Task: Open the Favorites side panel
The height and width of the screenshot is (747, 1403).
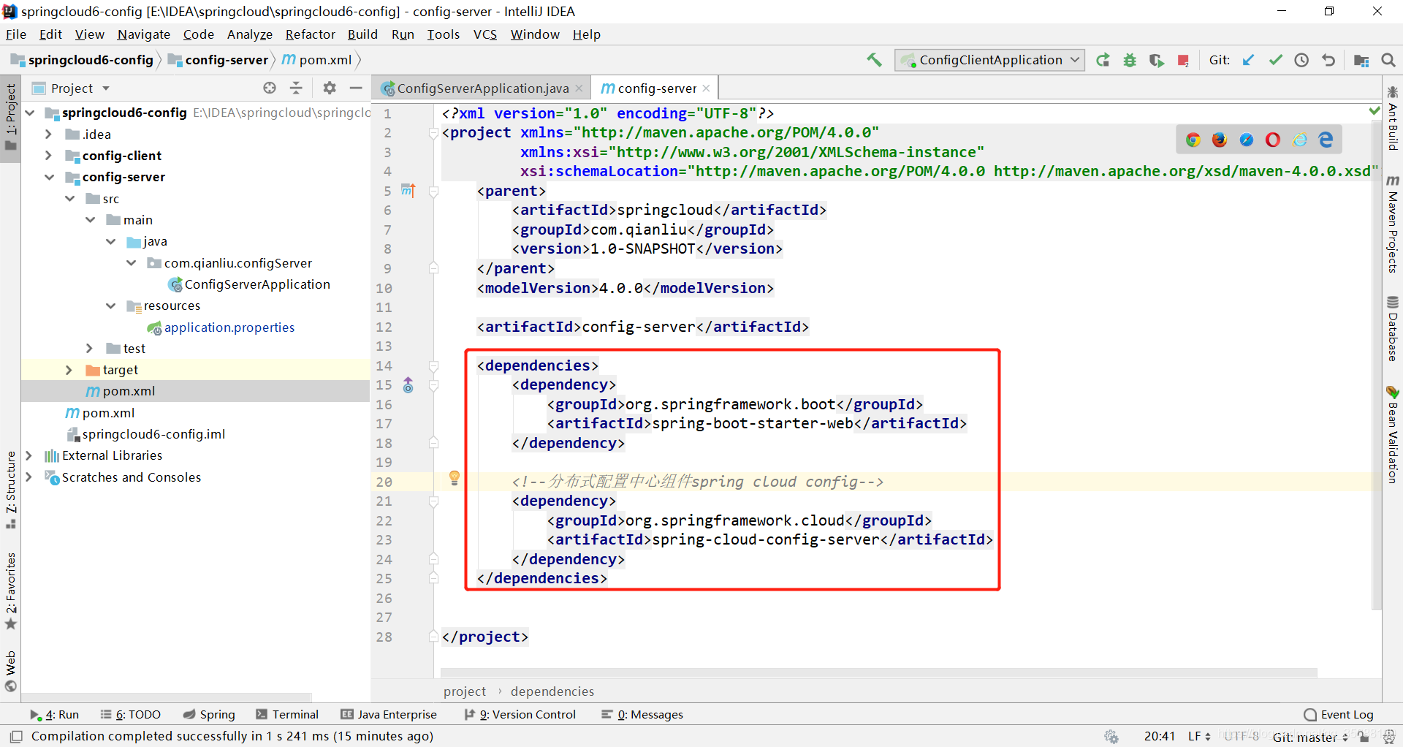Action: coord(11,591)
